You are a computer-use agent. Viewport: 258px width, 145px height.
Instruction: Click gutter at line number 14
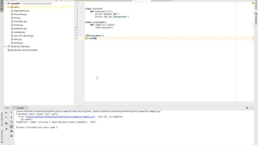(x=77, y=38)
